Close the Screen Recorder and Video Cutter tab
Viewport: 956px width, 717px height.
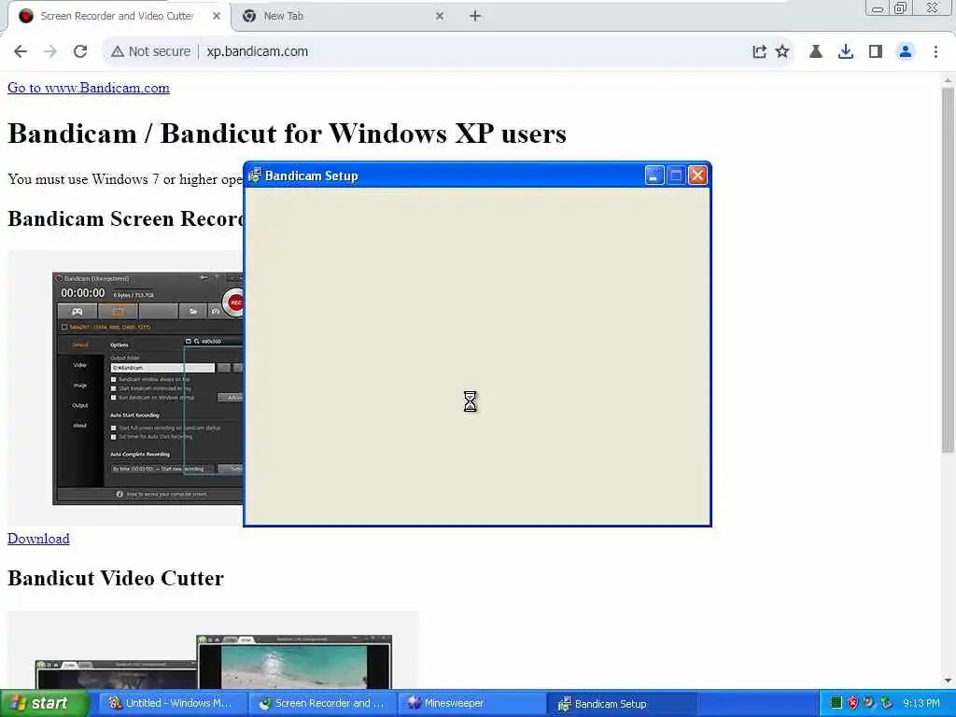217,17
